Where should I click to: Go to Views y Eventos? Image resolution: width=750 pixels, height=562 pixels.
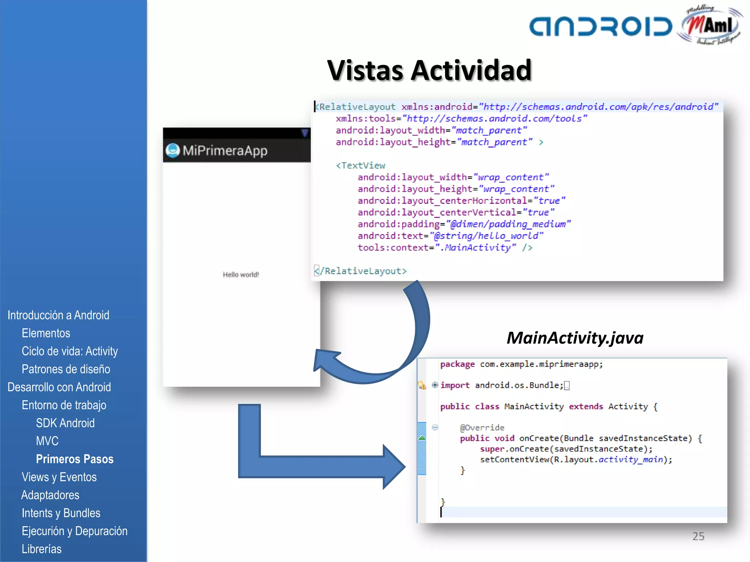pyautogui.click(x=59, y=477)
